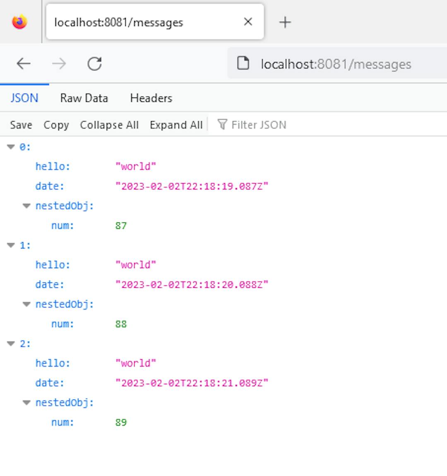447x476 pixels.
Task: Collapse array item 0
Action: (x=11, y=147)
